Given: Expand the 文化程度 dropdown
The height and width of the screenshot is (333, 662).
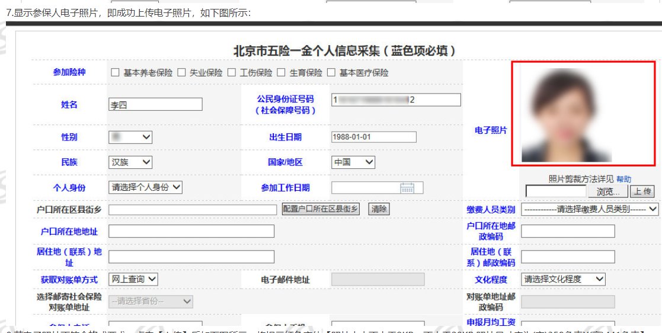Looking at the screenshot, I should click(x=563, y=279).
